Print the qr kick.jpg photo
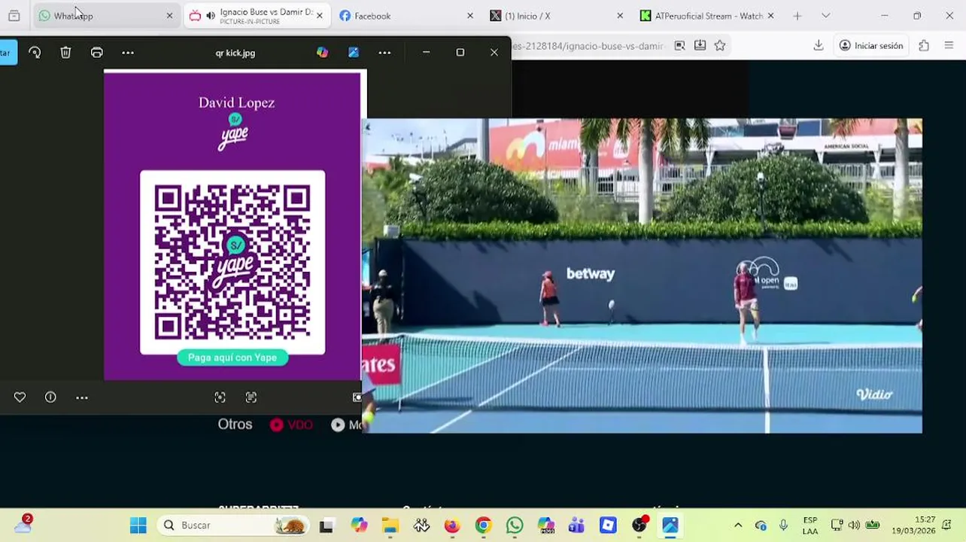Viewport: 966px width, 542px height. pos(97,53)
